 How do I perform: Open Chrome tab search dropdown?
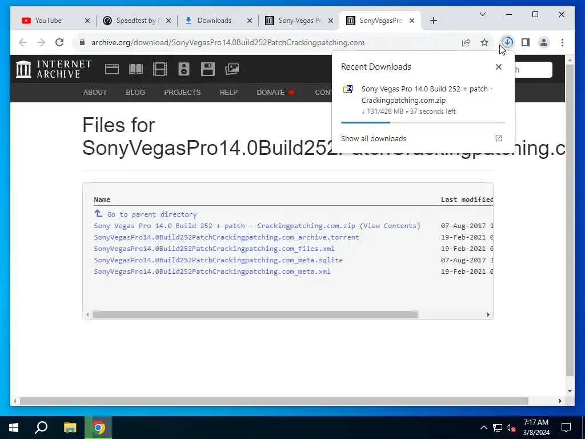coord(482,14)
